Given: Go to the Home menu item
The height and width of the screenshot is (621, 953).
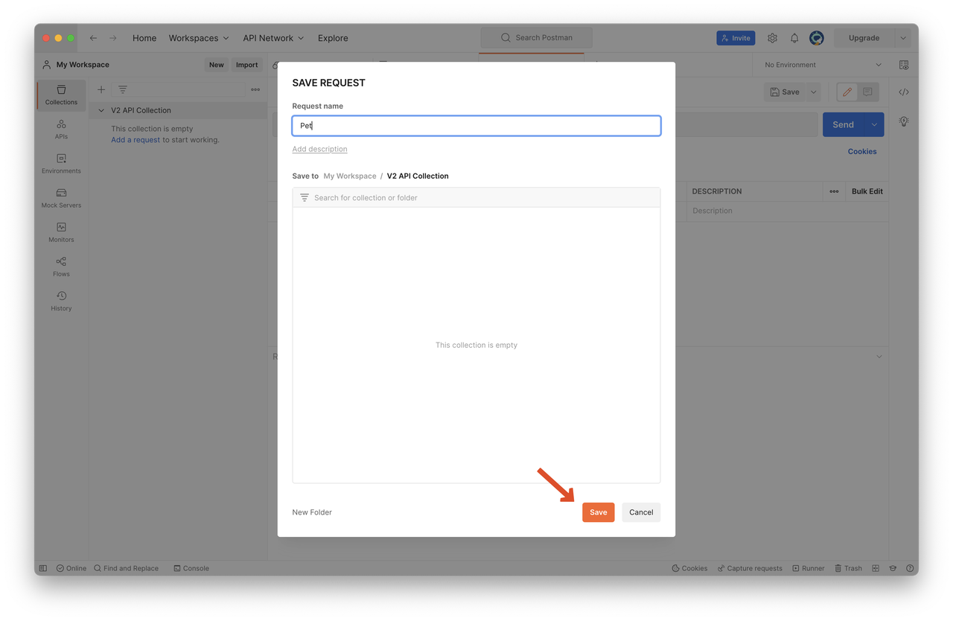Looking at the screenshot, I should [x=144, y=38].
